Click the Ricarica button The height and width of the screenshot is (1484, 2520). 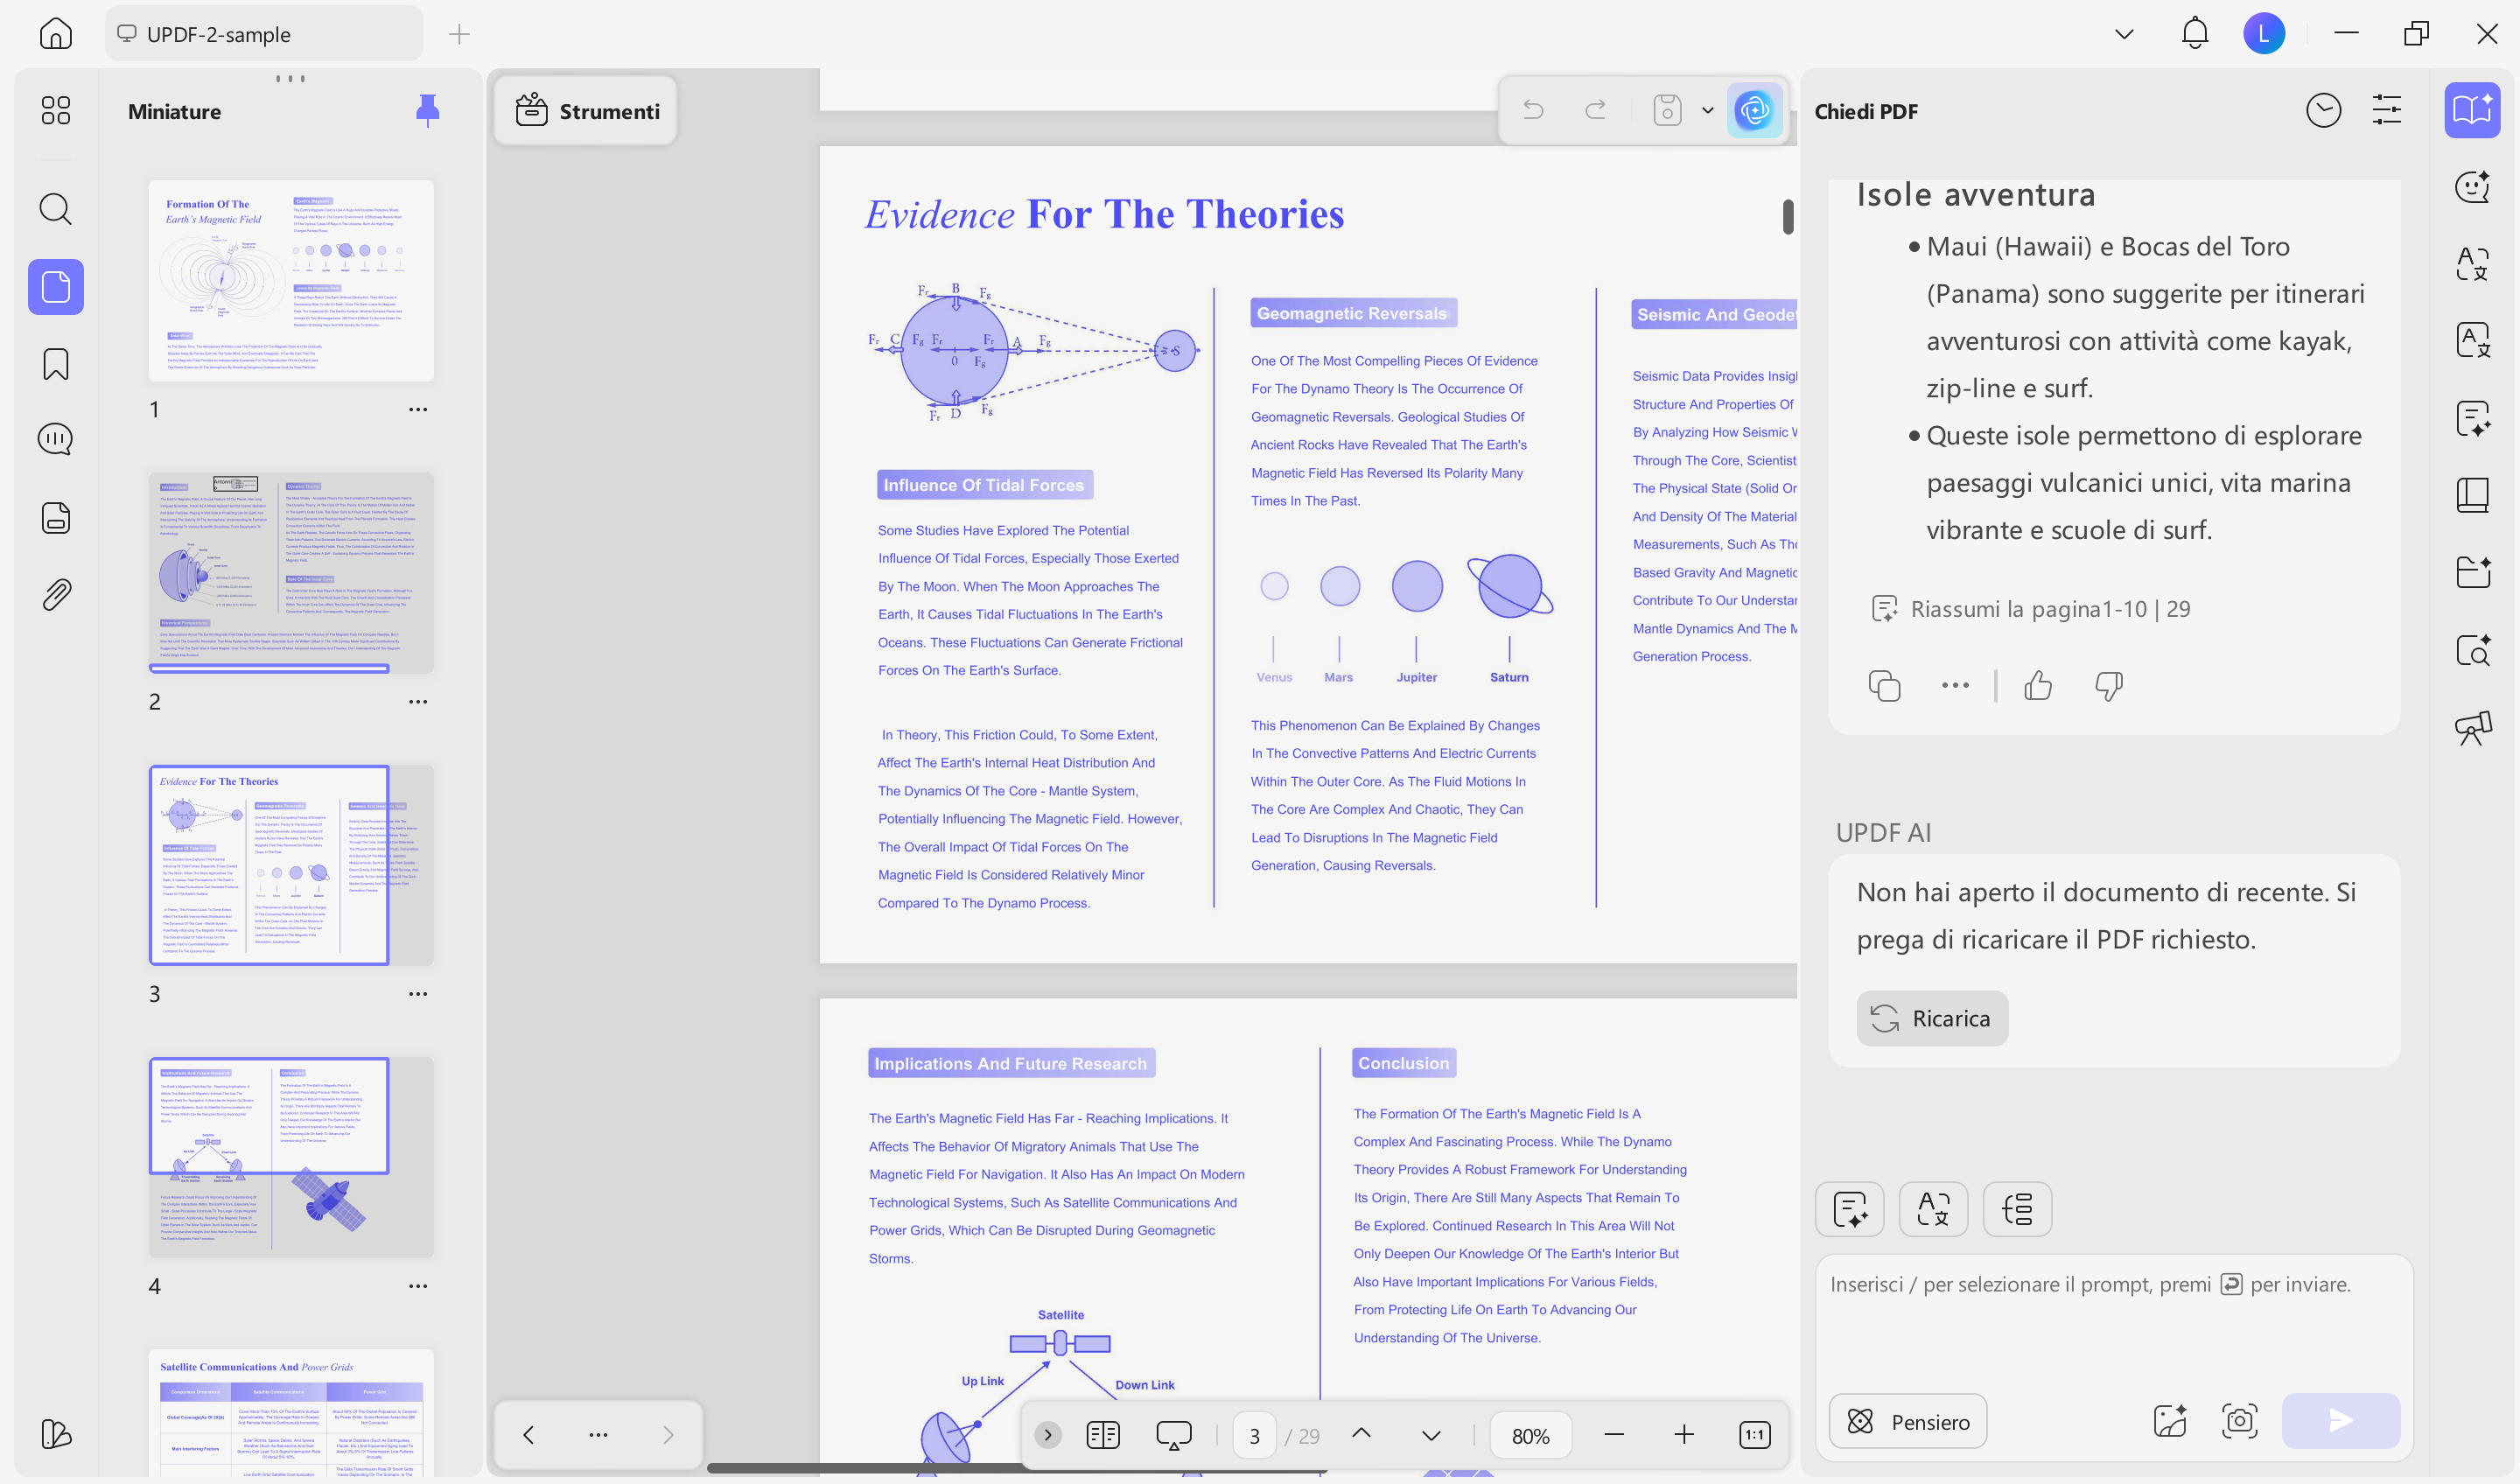coord(1931,1018)
